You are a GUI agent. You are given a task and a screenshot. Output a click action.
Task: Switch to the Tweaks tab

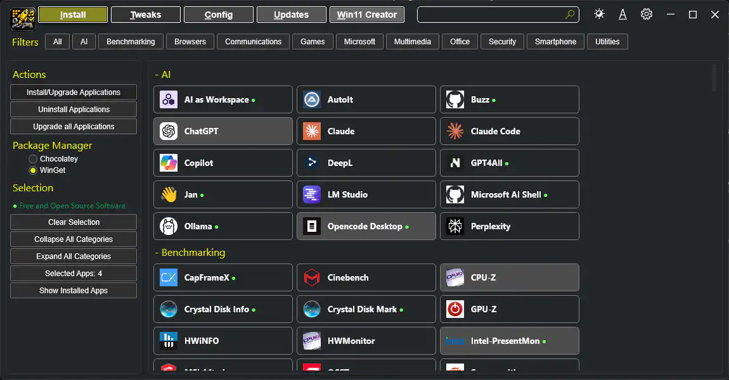[x=146, y=15]
